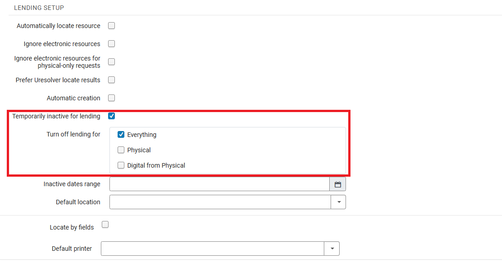Focus the Default location combo box field
Viewport: 502px width, 263px height.
point(220,202)
